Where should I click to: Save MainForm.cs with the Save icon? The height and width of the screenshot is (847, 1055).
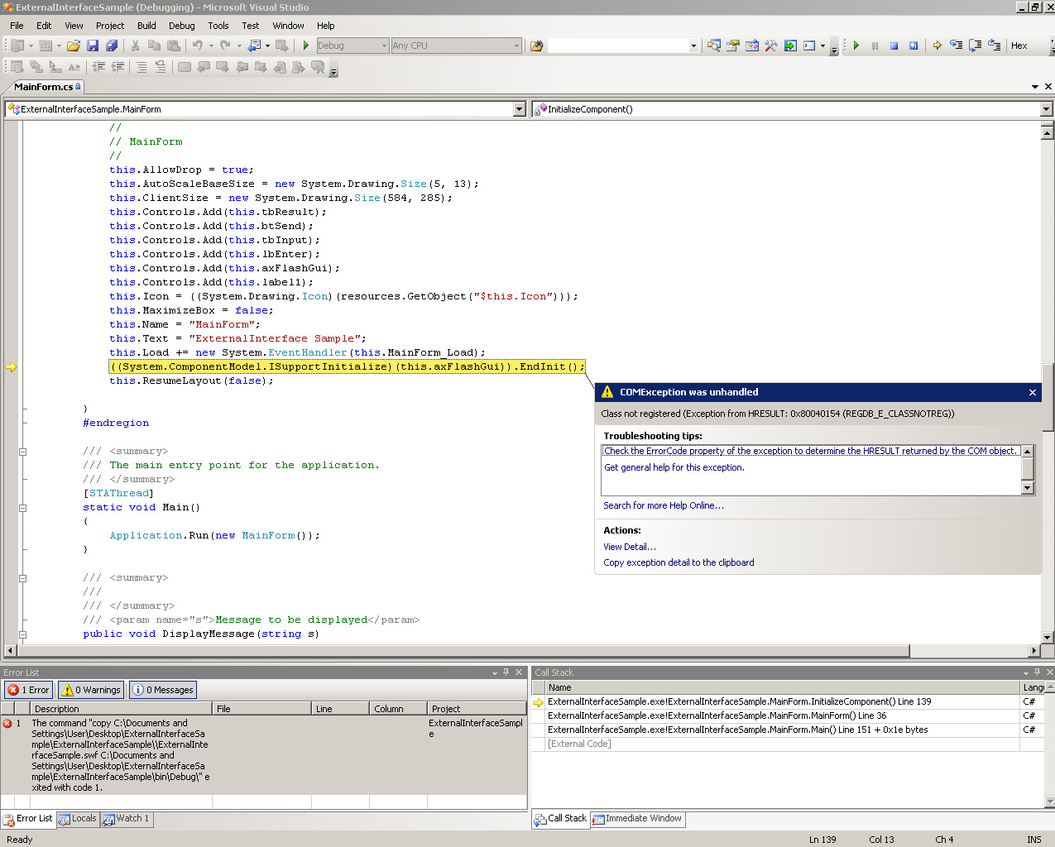pos(93,45)
